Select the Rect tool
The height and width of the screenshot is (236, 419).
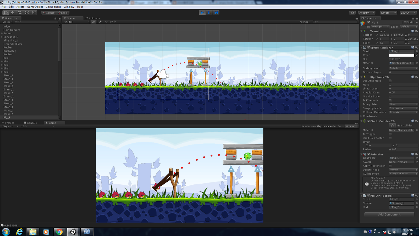click(34, 13)
